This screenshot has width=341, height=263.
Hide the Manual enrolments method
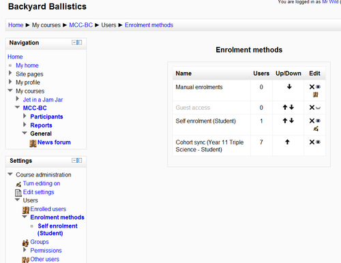(x=318, y=87)
